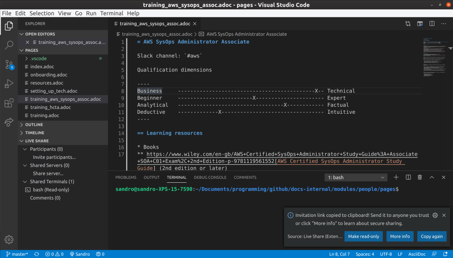The width and height of the screenshot is (453, 258).
Task: Click the Open Changes icon in editor toolbar
Action: click(407, 24)
